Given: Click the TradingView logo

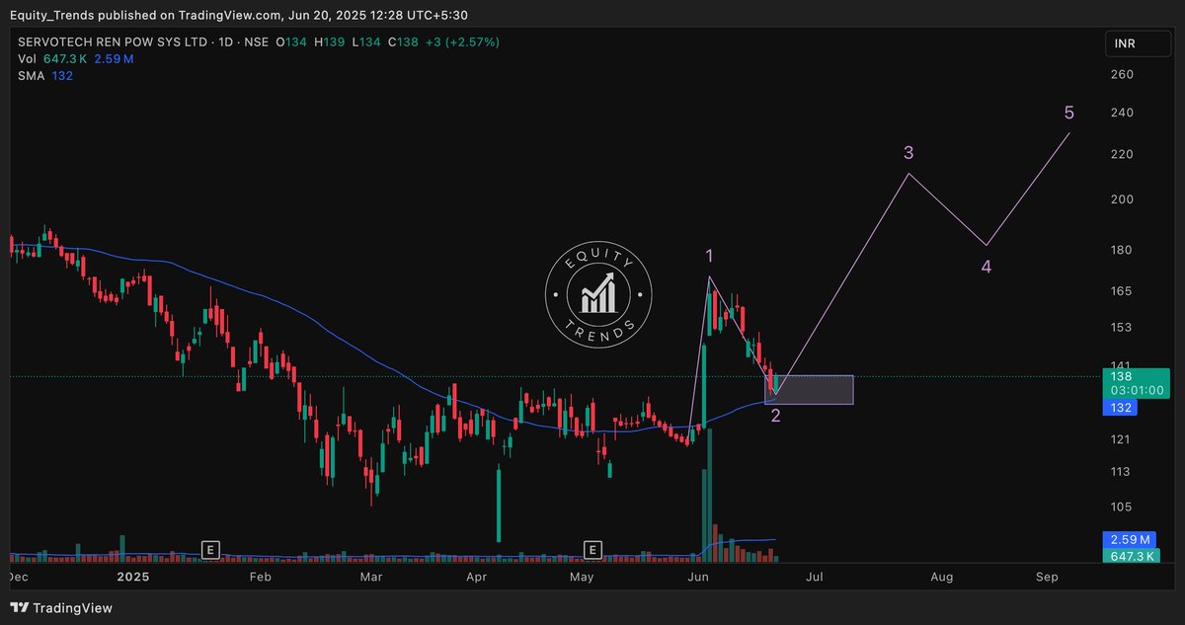Looking at the screenshot, I should click(x=59, y=607).
